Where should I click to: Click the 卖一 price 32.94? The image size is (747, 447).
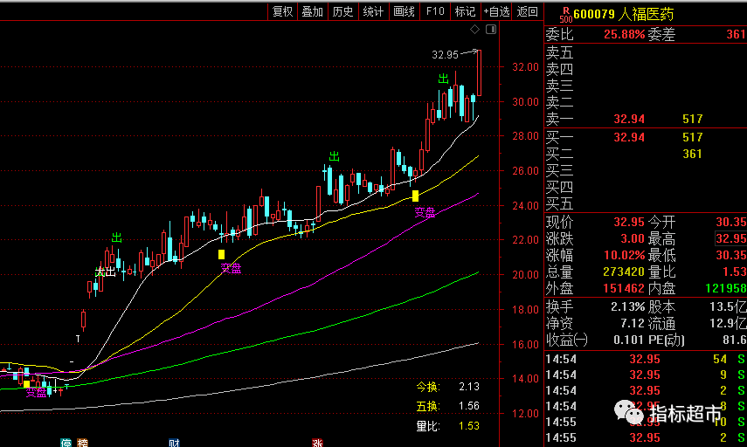coord(629,119)
